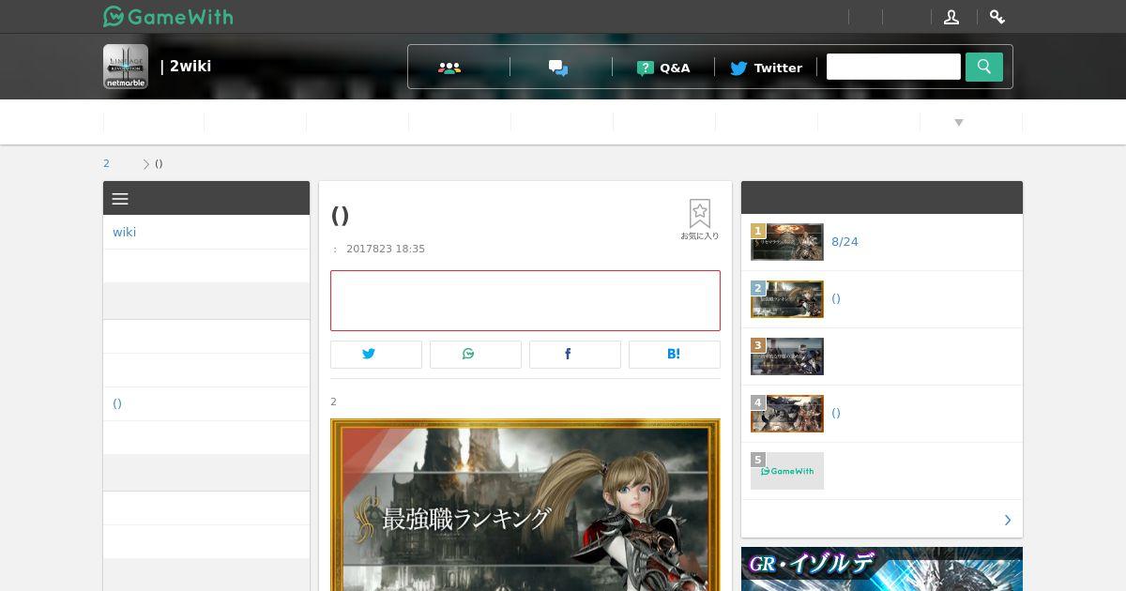This screenshot has width=1126, height=591.
Task: Open the rank 2 thumbnail in the ranking
Action: [x=787, y=299]
